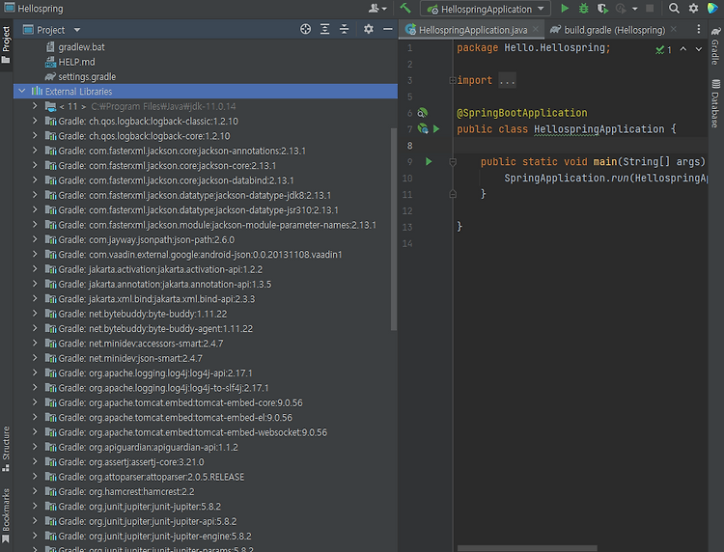Open Bookmarks tool window on left sidebar
This screenshot has width=724, height=552.
[6, 516]
